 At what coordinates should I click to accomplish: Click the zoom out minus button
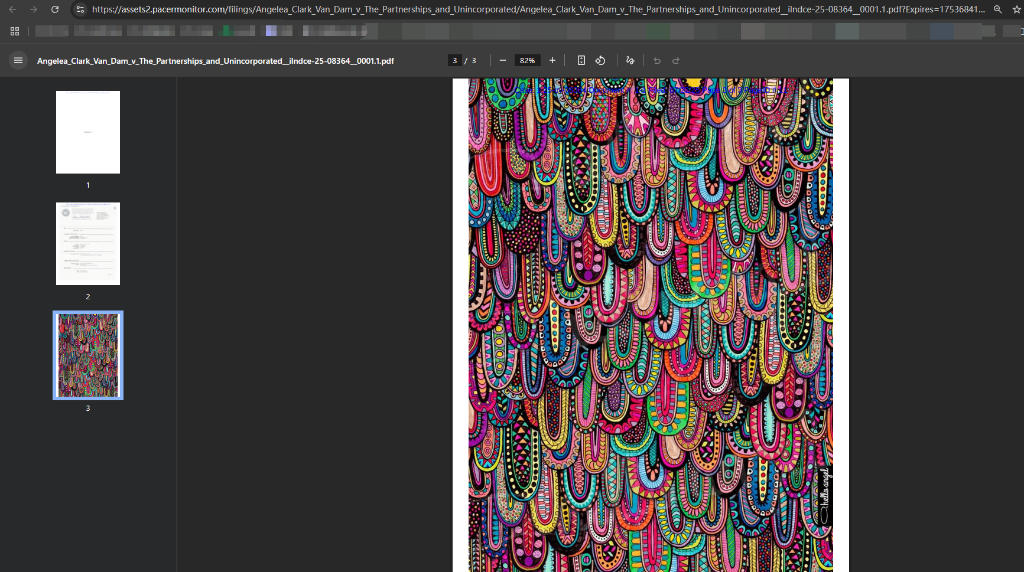[502, 60]
